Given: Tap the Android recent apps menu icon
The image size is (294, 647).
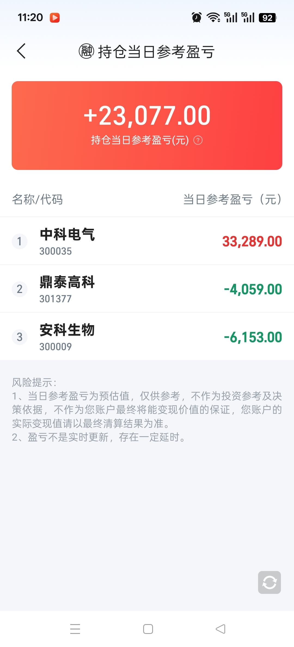Looking at the screenshot, I should click(75, 629).
